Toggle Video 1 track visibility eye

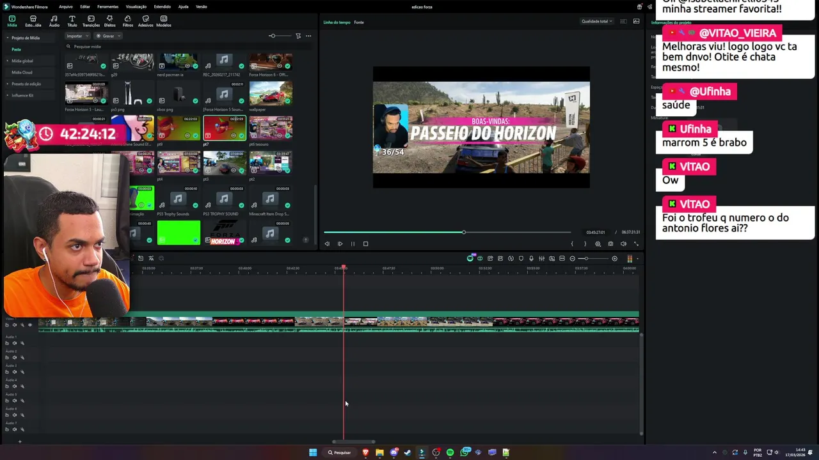[x=29, y=325]
